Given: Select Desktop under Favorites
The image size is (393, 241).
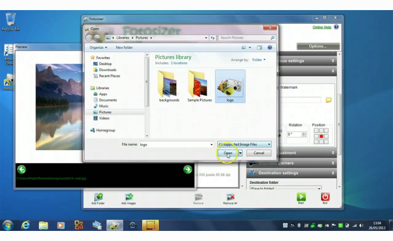Looking at the screenshot, I should (x=106, y=64).
